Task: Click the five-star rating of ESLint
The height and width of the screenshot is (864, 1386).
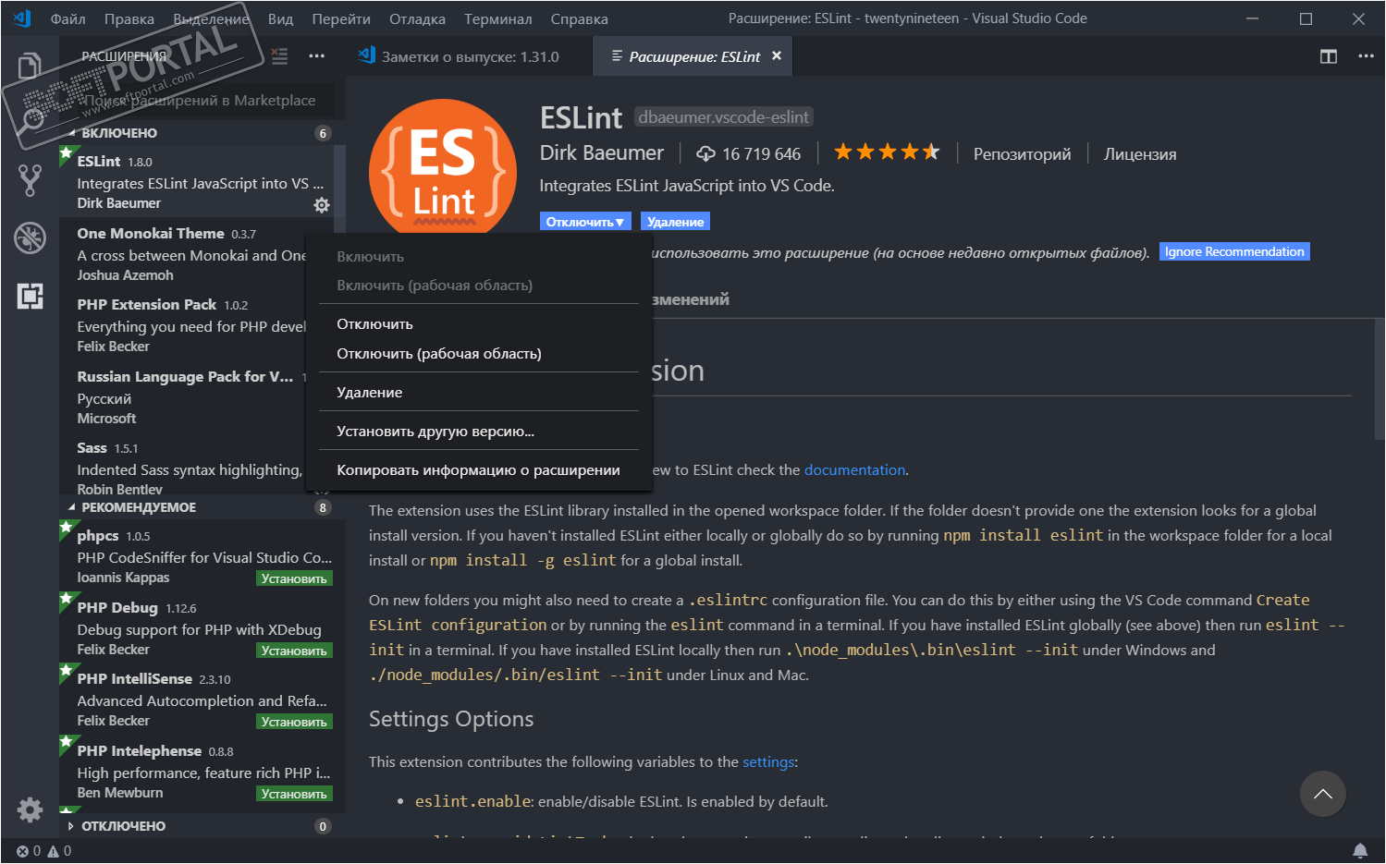Action: pyautogui.click(x=887, y=152)
